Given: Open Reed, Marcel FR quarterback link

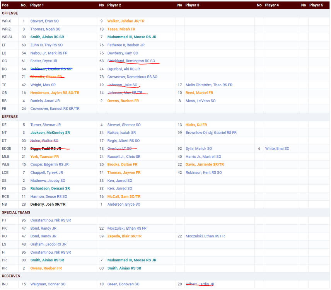Looking at the screenshot, I should pos(199,93).
